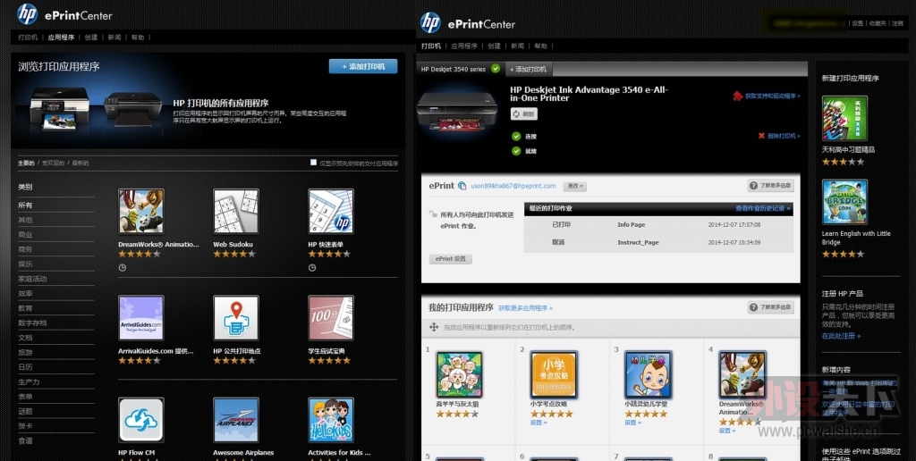Viewport: 916px width, 461px height.
Task: Open 更改 dropdown next to ePrint email
Action: pyautogui.click(x=574, y=186)
